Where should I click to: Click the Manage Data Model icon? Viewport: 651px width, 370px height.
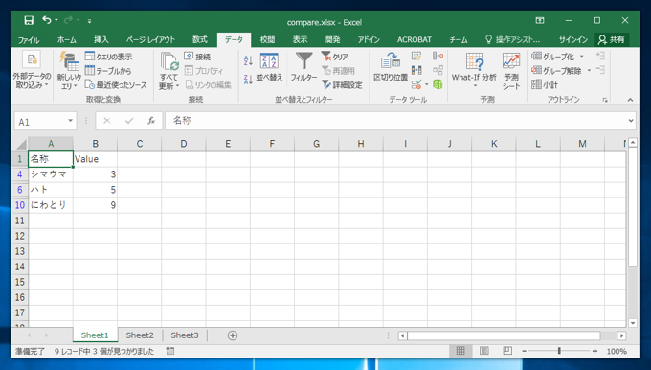click(438, 84)
